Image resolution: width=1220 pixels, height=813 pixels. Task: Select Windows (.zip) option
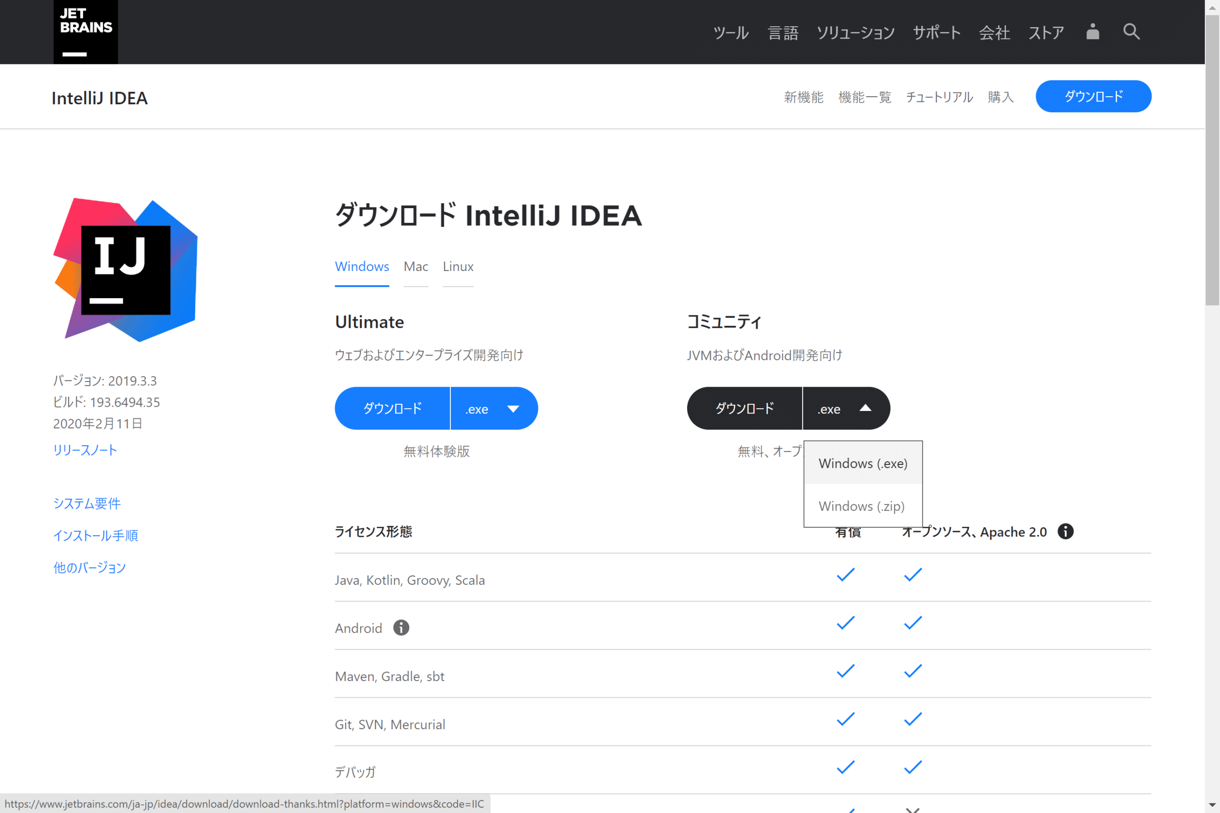[x=862, y=506]
